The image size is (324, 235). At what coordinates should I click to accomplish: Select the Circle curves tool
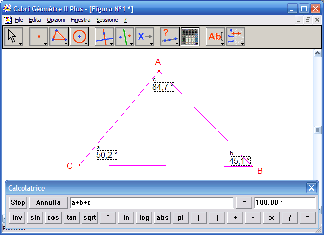[x=79, y=37]
